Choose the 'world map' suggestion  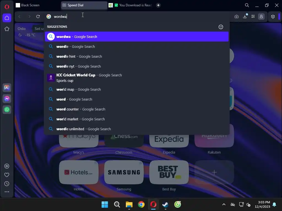point(137,89)
